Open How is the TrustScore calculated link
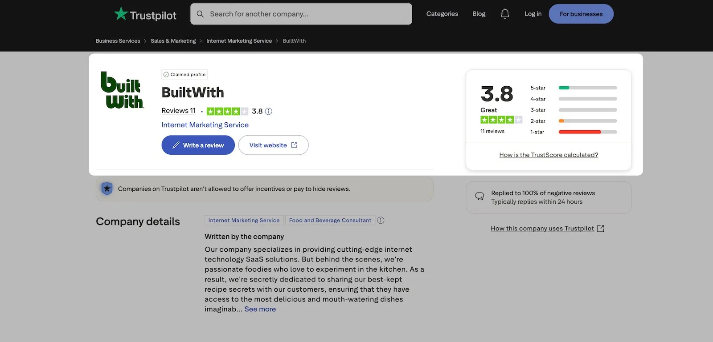713x342 pixels. [x=549, y=155]
